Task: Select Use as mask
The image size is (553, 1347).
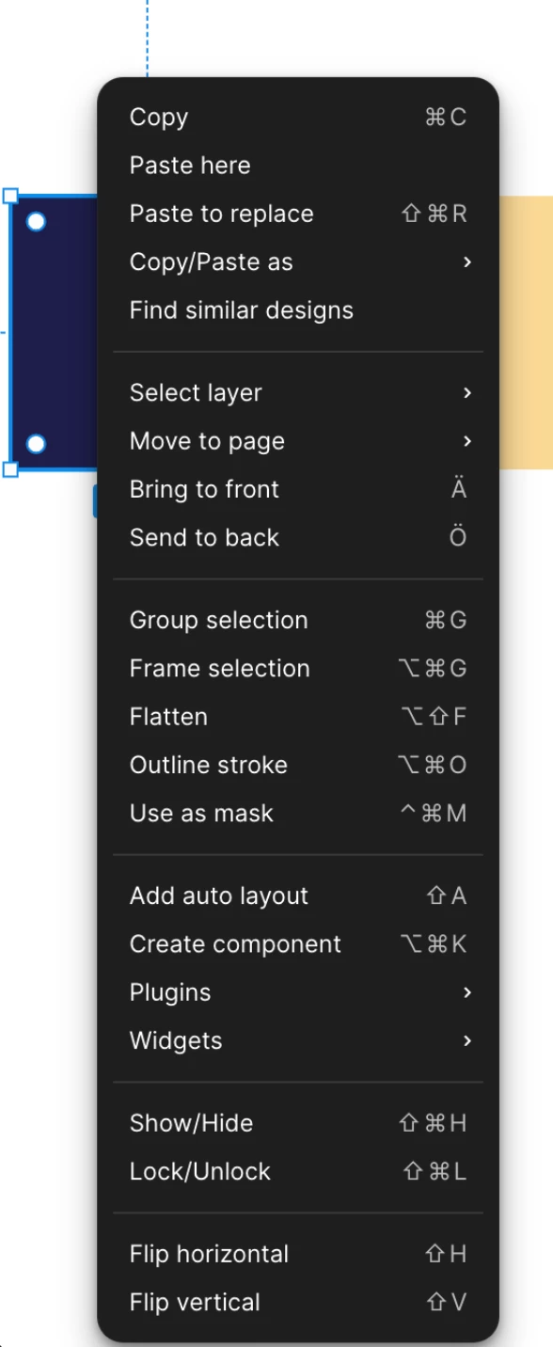Action: click(x=298, y=814)
